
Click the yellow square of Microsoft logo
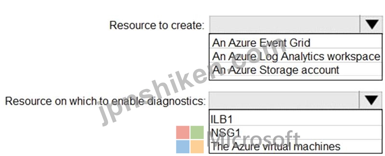pos(197,147)
